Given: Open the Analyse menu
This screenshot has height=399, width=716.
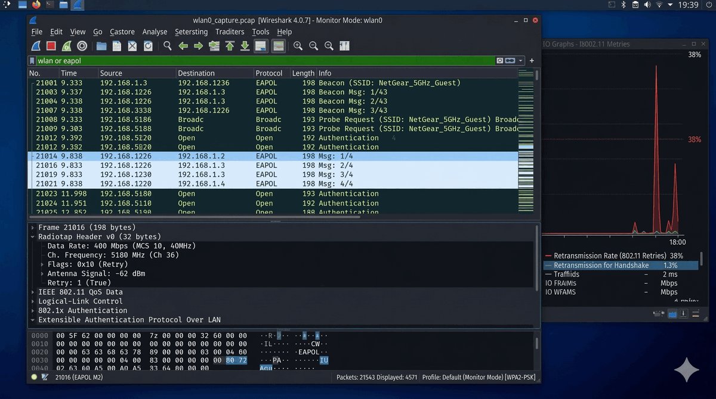Looking at the screenshot, I should click(155, 32).
